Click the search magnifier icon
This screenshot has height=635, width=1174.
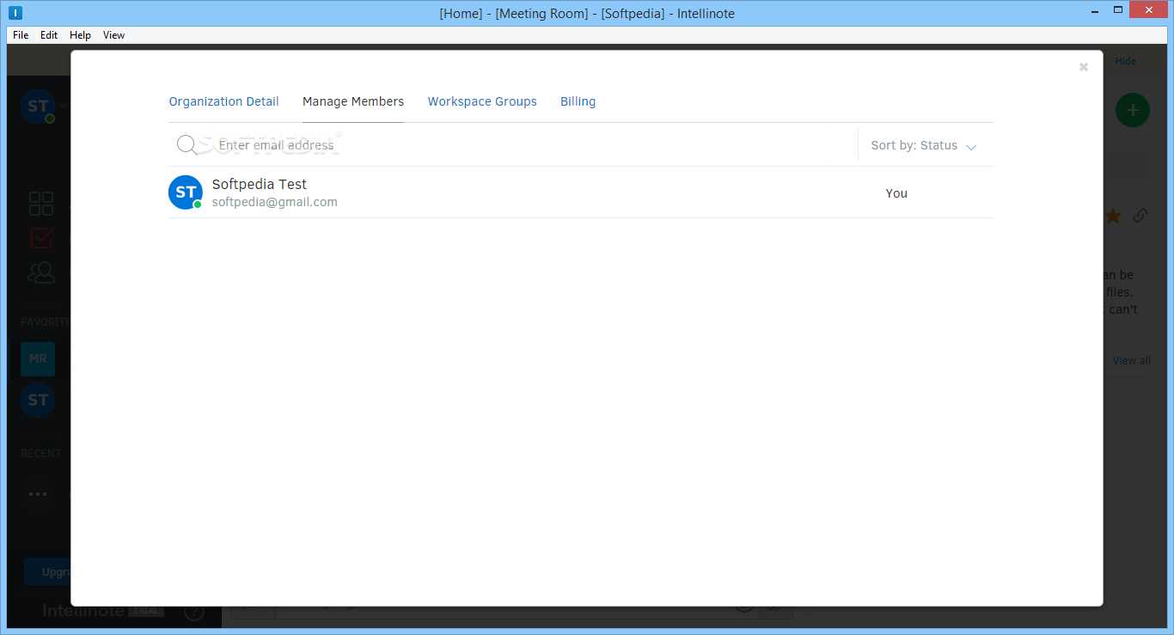(187, 145)
